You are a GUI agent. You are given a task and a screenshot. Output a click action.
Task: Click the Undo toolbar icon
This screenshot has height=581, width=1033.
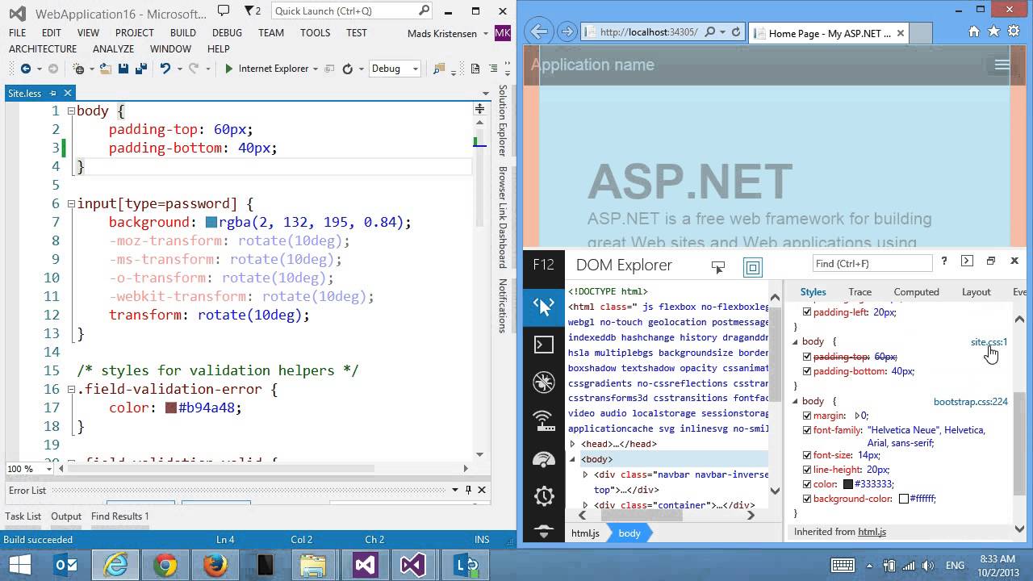(165, 69)
